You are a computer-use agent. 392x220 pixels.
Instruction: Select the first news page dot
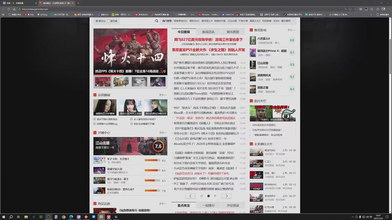[x=202, y=196]
